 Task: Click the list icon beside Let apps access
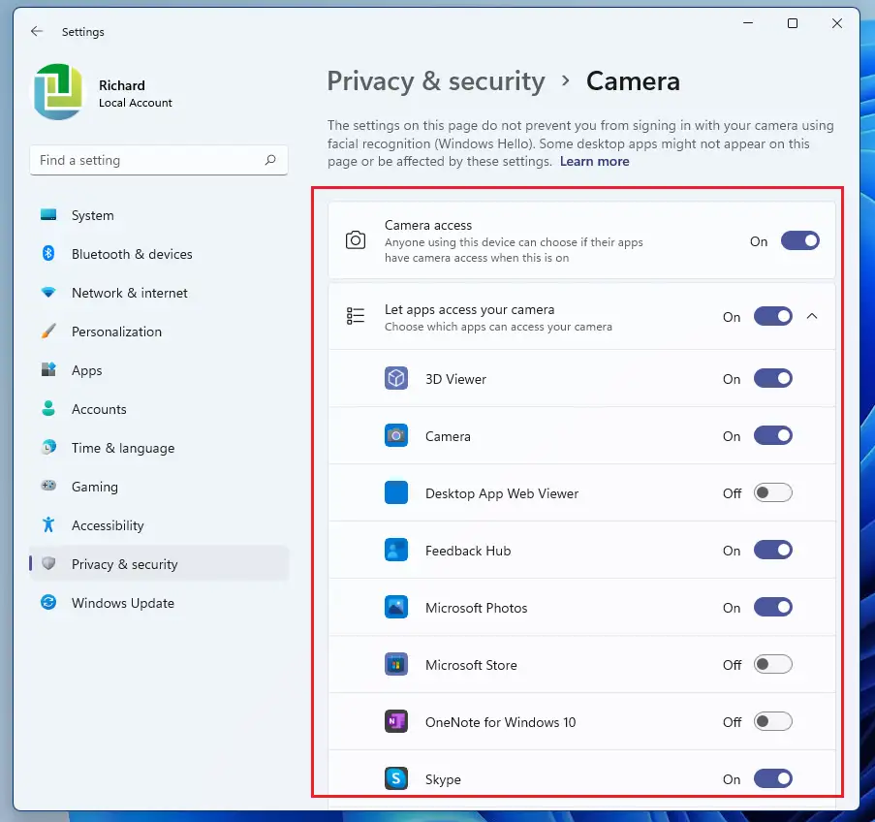click(x=356, y=316)
